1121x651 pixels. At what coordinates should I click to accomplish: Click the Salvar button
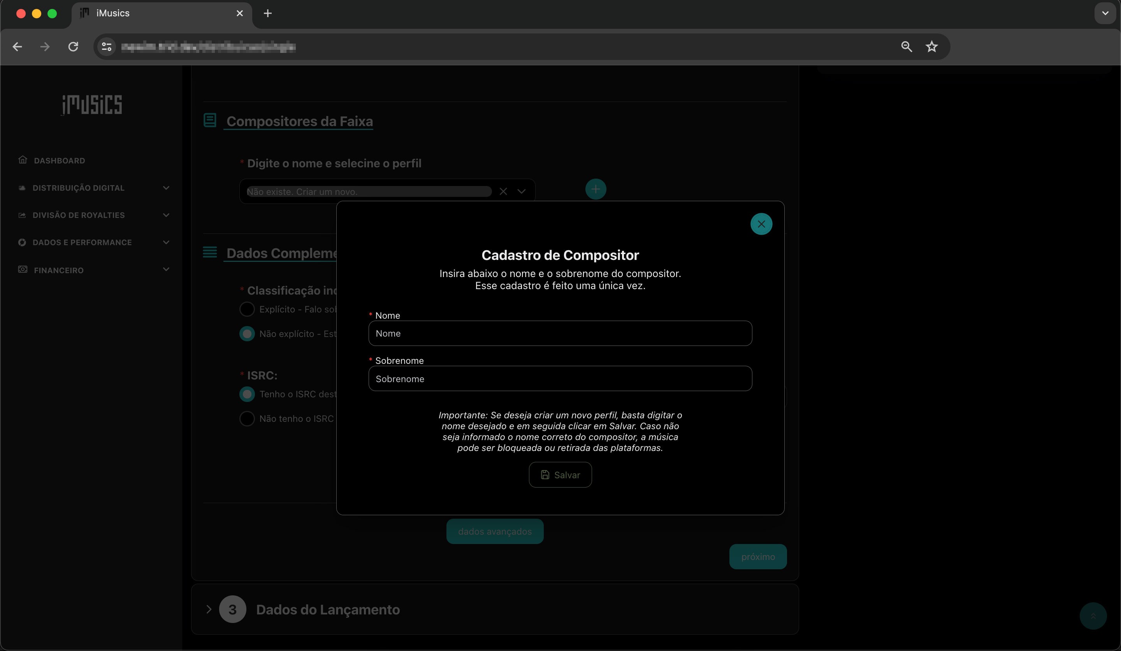coord(560,475)
